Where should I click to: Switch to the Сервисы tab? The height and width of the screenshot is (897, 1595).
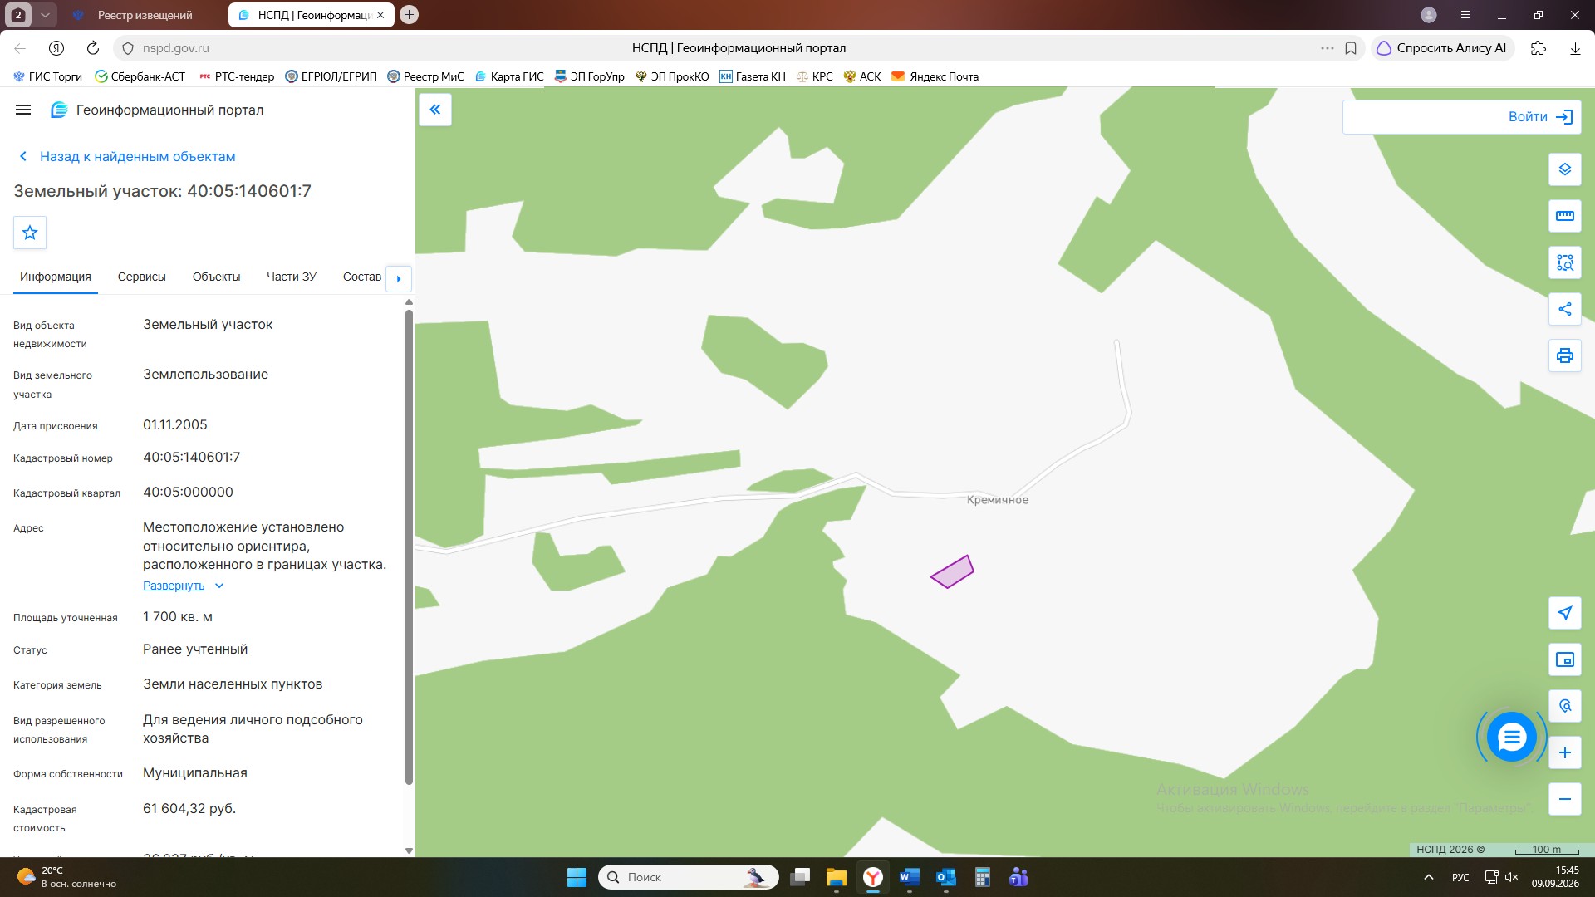(x=142, y=277)
